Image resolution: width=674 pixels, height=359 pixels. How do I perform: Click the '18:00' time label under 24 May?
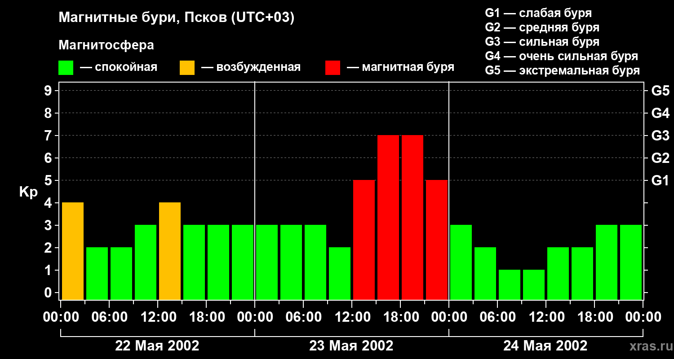pyautogui.click(x=594, y=317)
